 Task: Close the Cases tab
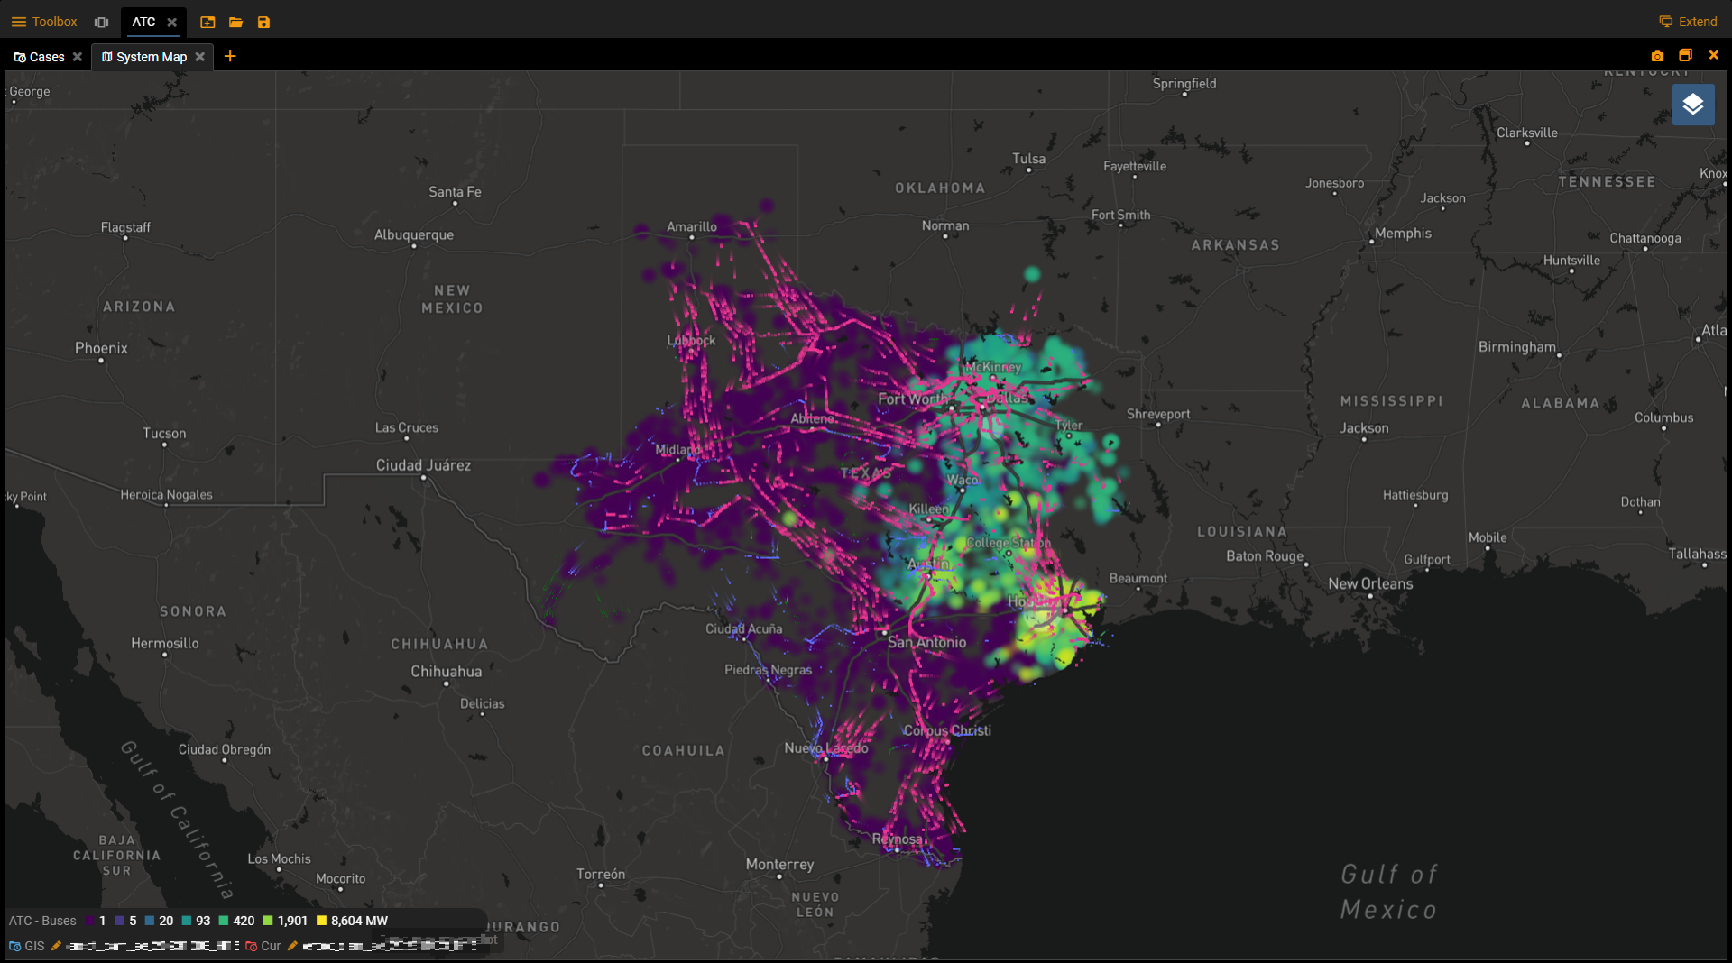[x=78, y=57]
